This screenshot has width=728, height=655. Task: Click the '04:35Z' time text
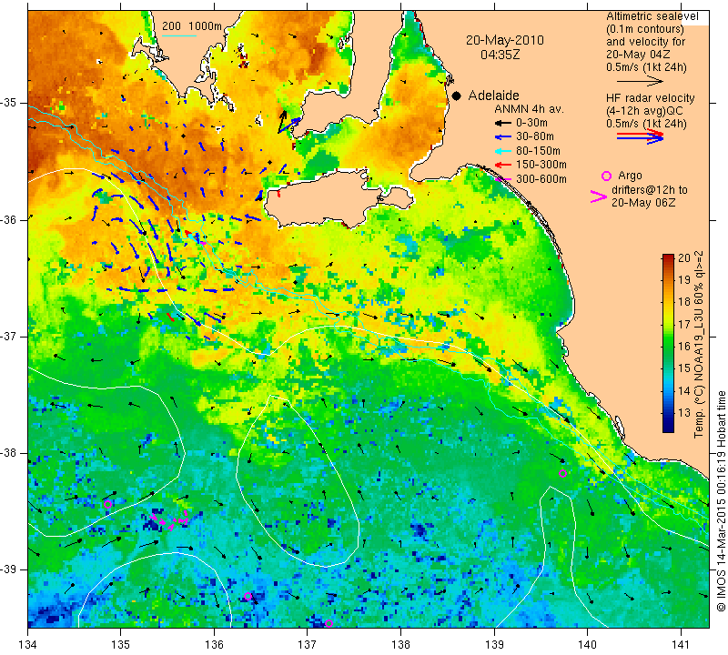[500, 55]
